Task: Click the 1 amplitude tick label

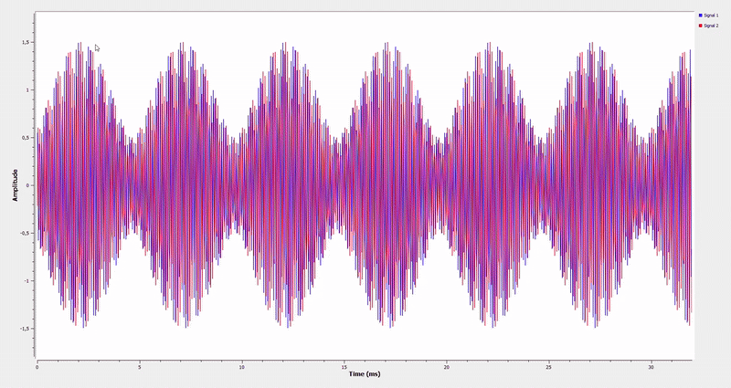Action: [30, 90]
